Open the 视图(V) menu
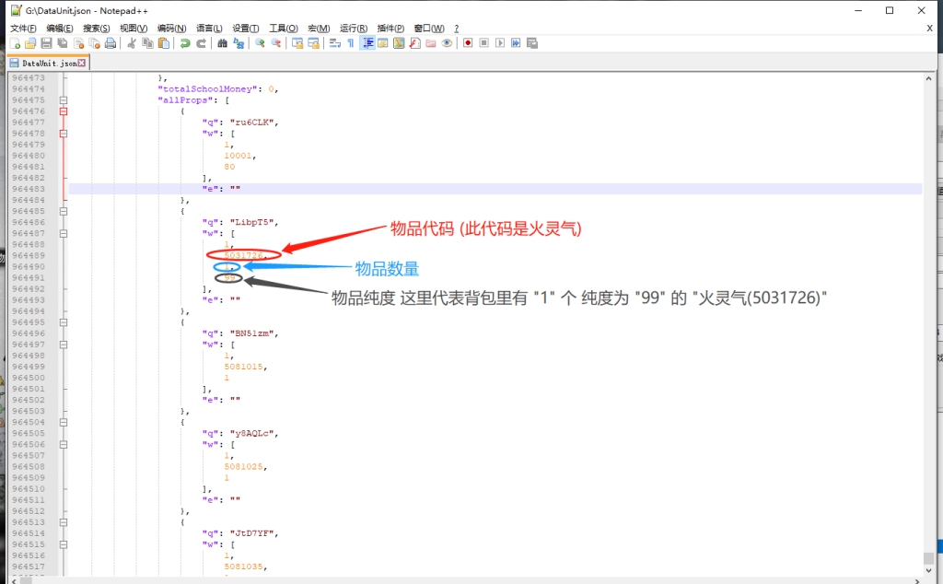943x584 pixels. pos(134,29)
